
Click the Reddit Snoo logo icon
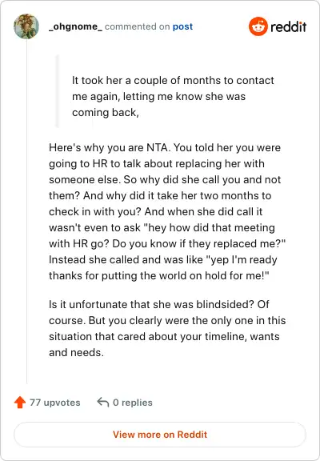258,26
